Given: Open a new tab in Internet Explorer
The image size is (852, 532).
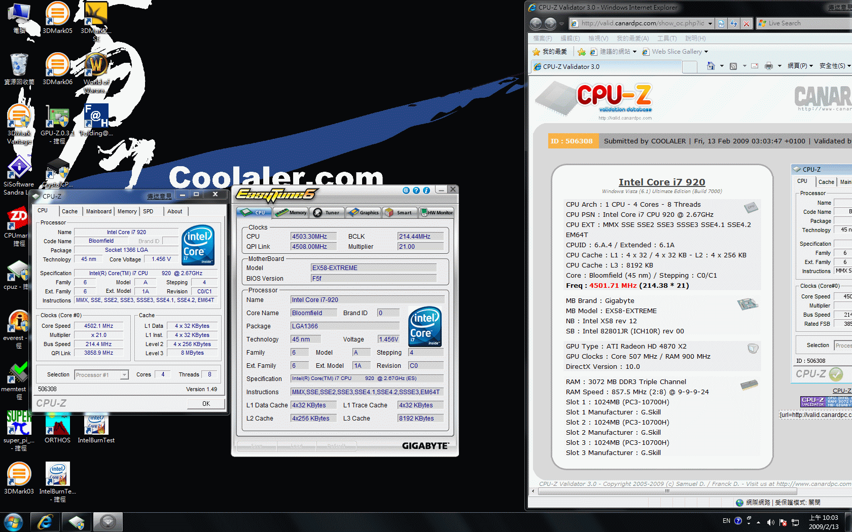Looking at the screenshot, I should point(689,66).
